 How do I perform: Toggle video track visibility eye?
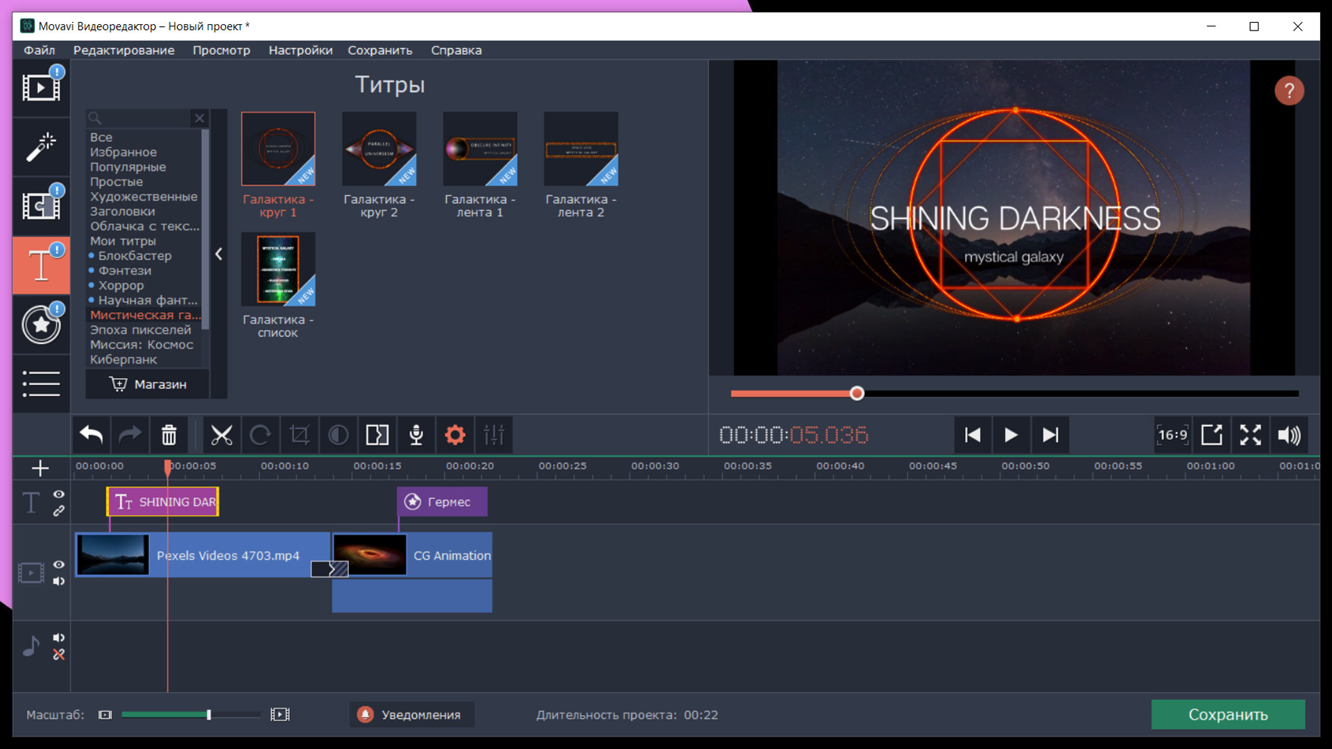coord(59,565)
